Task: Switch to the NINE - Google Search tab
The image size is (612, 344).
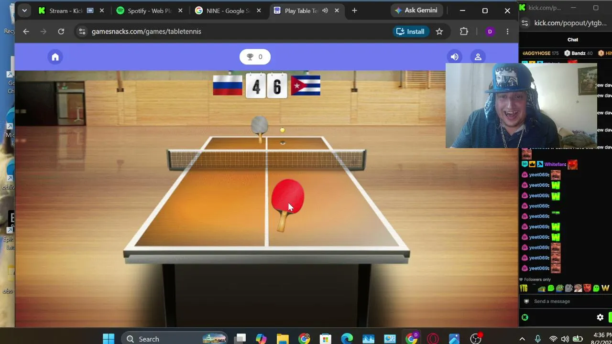Action: 228,11
